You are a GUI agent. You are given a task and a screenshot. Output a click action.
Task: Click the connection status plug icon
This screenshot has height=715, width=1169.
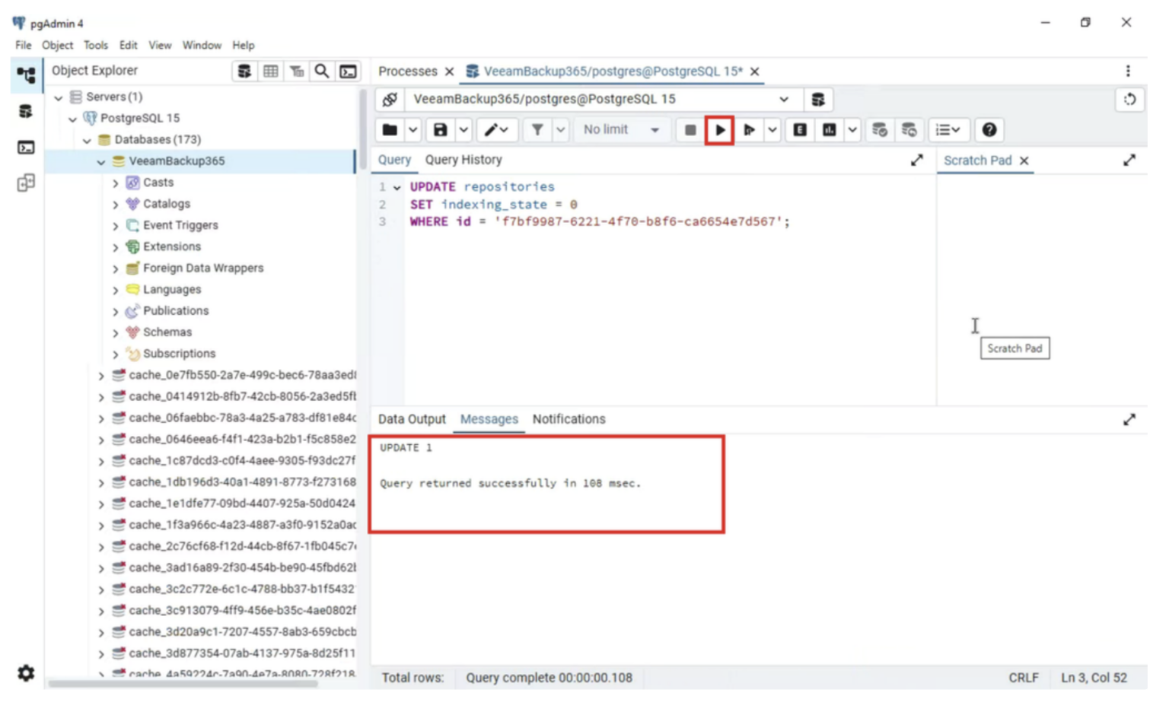390,100
